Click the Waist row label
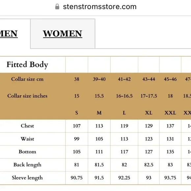 [x=27, y=139]
